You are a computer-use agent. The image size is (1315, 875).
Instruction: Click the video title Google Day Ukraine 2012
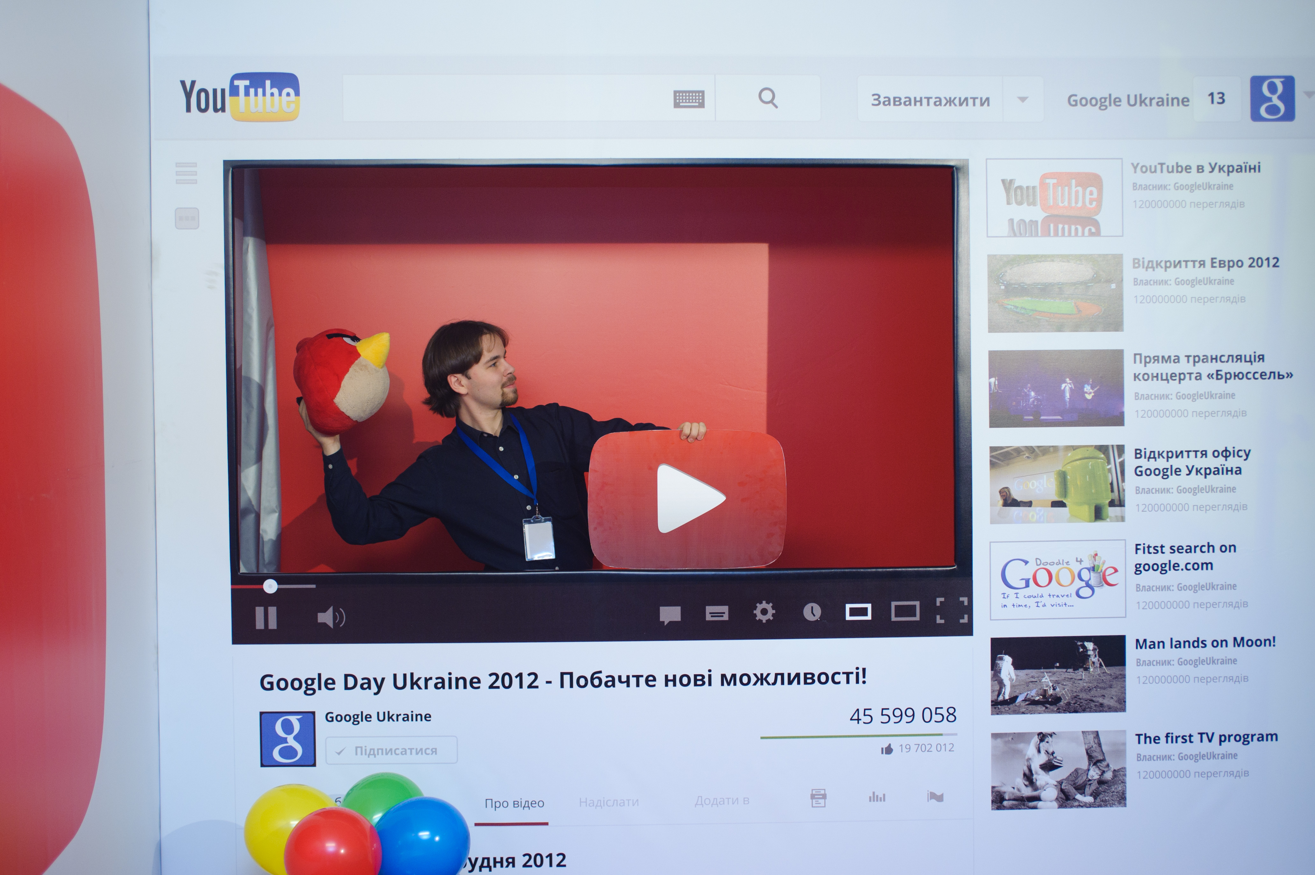click(x=563, y=680)
